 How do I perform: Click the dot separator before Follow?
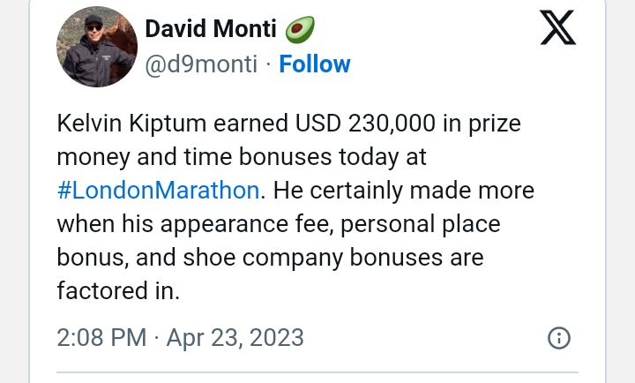click(268, 64)
